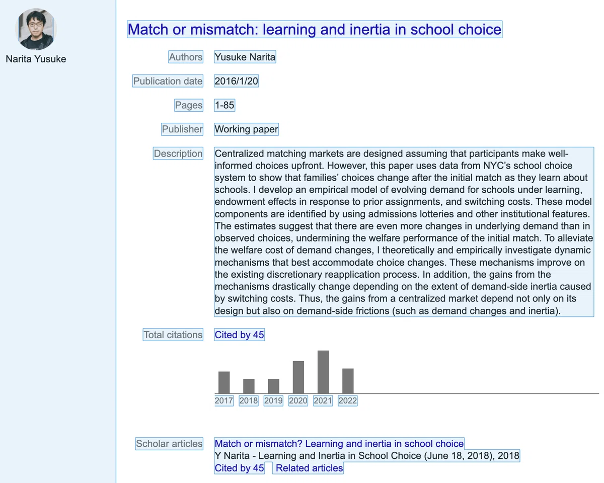The width and height of the screenshot is (604, 483).
Task: Open the paper title link at the top
Action: coord(315,29)
